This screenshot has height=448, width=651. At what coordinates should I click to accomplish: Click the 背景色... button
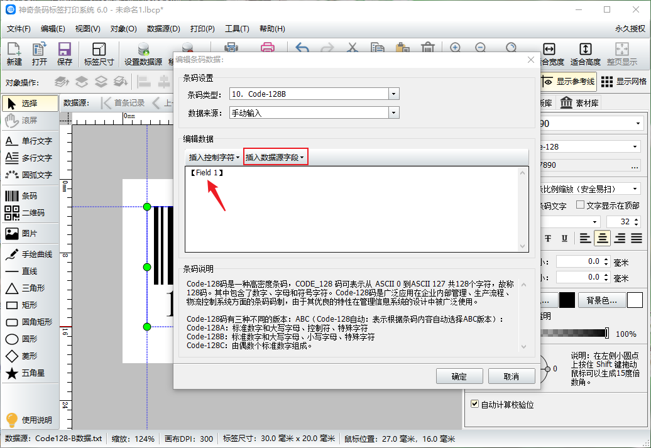[601, 300]
